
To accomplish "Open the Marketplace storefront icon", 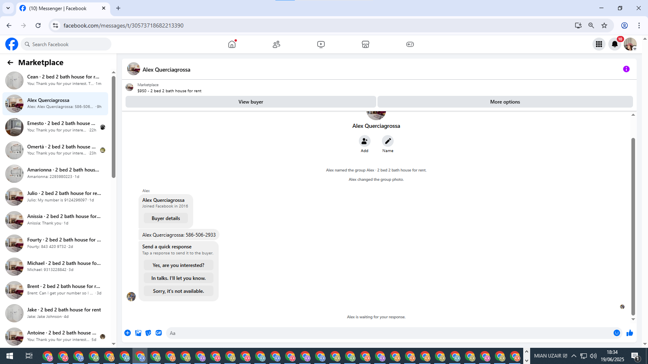I will pos(365,44).
